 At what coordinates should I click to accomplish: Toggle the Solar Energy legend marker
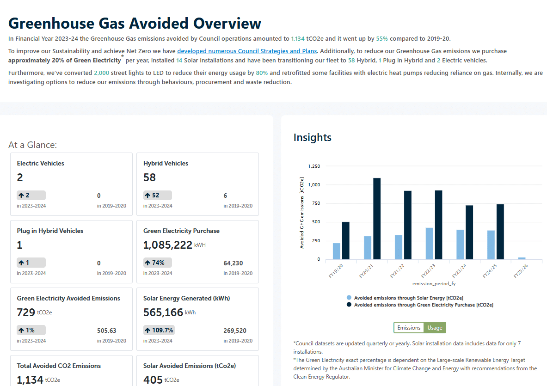[349, 298]
